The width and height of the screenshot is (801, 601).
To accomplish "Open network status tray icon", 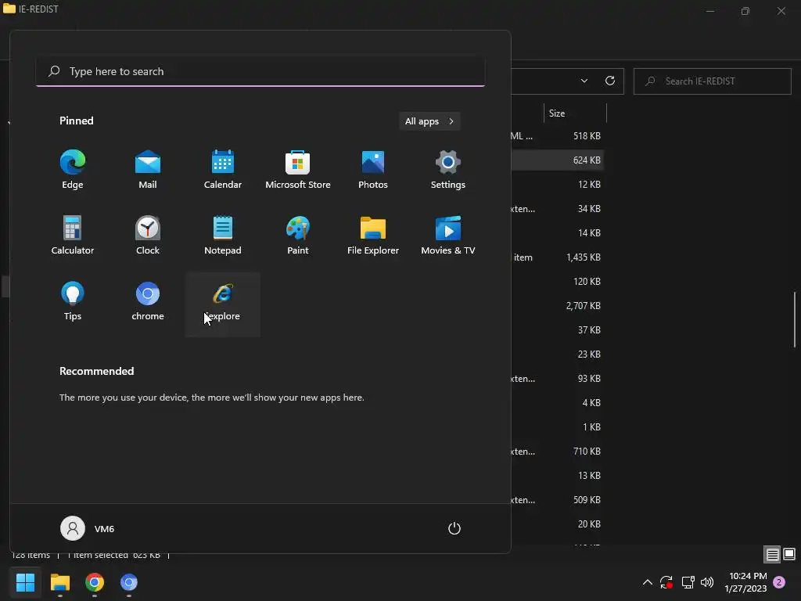I will [688, 582].
